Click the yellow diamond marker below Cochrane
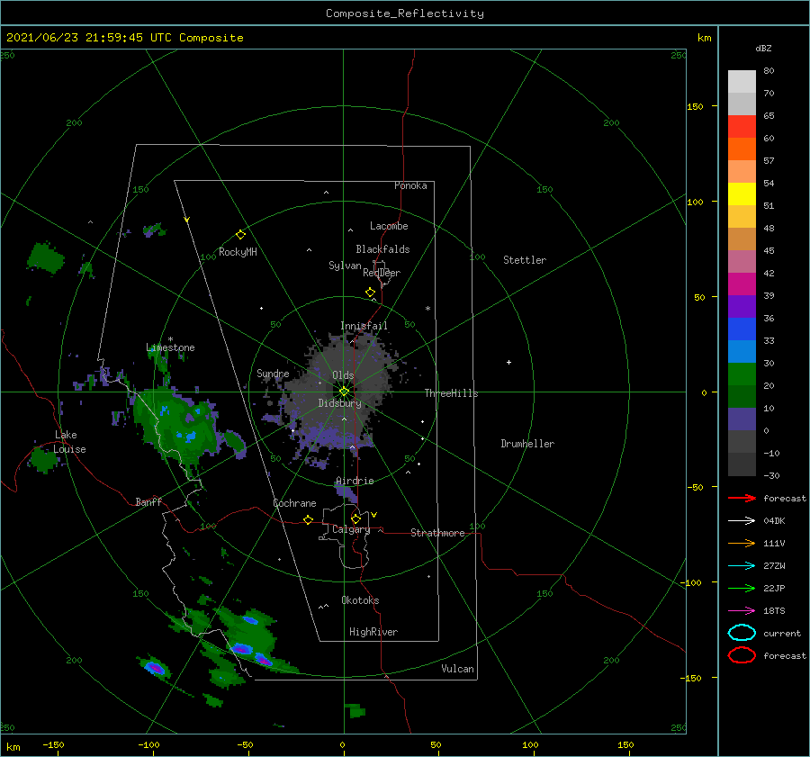The height and width of the screenshot is (757, 810). pyautogui.click(x=309, y=519)
